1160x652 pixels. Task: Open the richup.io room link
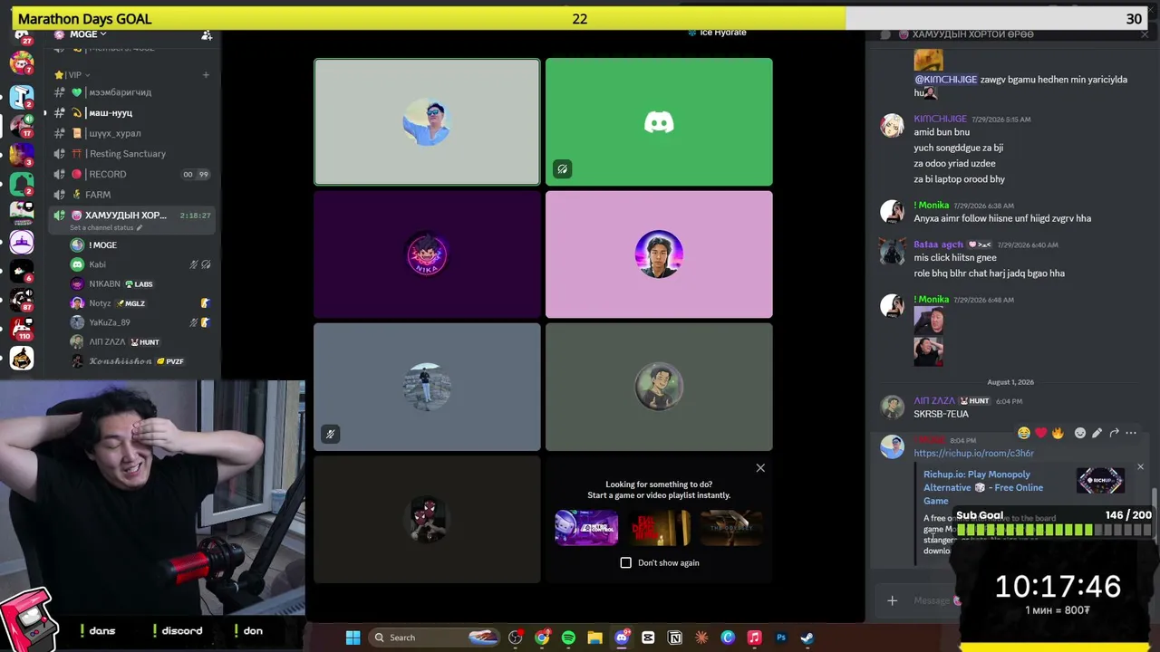click(973, 453)
